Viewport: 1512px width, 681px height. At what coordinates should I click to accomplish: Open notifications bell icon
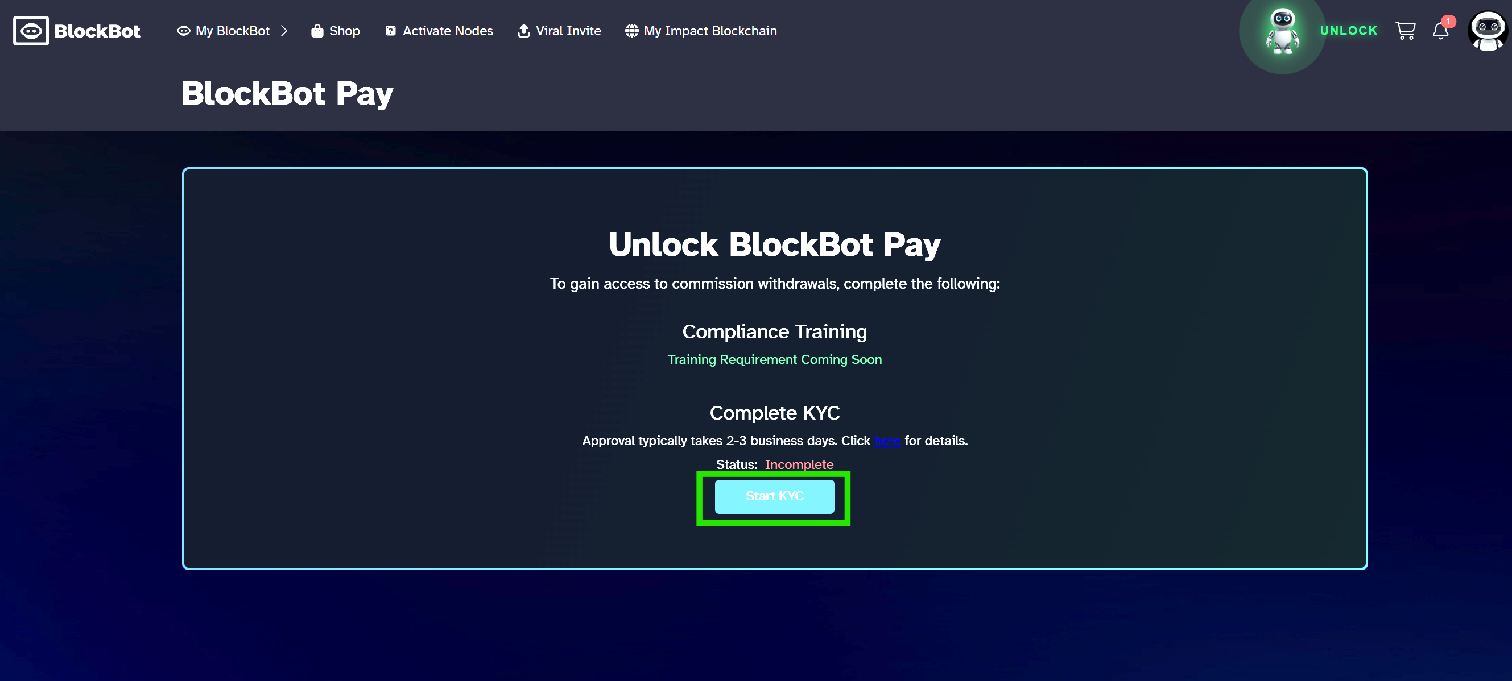(x=1441, y=31)
